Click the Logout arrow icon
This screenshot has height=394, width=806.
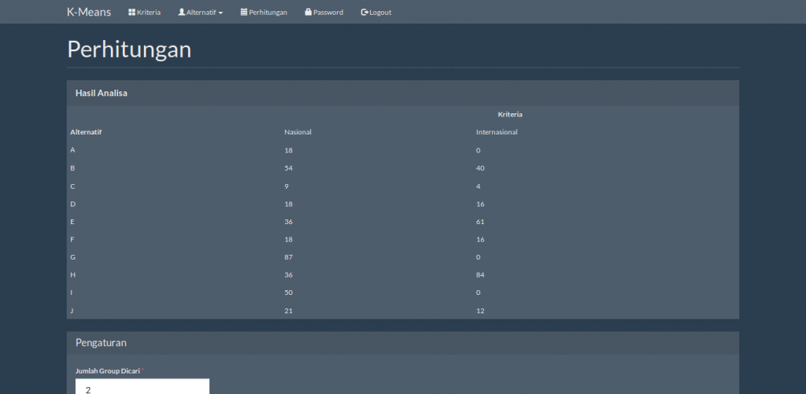(364, 12)
